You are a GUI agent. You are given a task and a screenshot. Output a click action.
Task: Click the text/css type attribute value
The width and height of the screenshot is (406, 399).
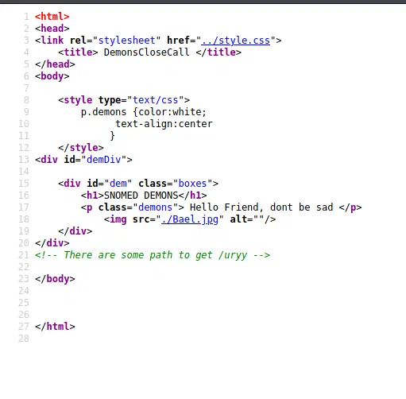(155, 100)
